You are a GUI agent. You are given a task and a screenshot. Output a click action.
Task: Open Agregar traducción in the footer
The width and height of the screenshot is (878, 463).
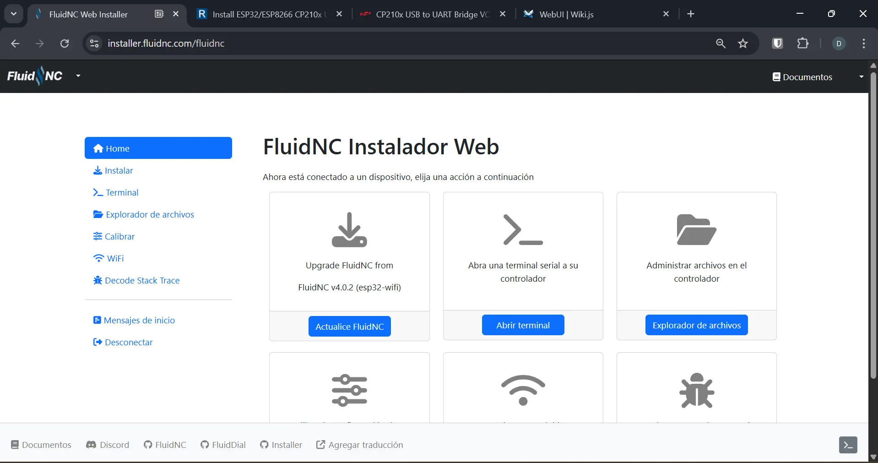coord(359,445)
